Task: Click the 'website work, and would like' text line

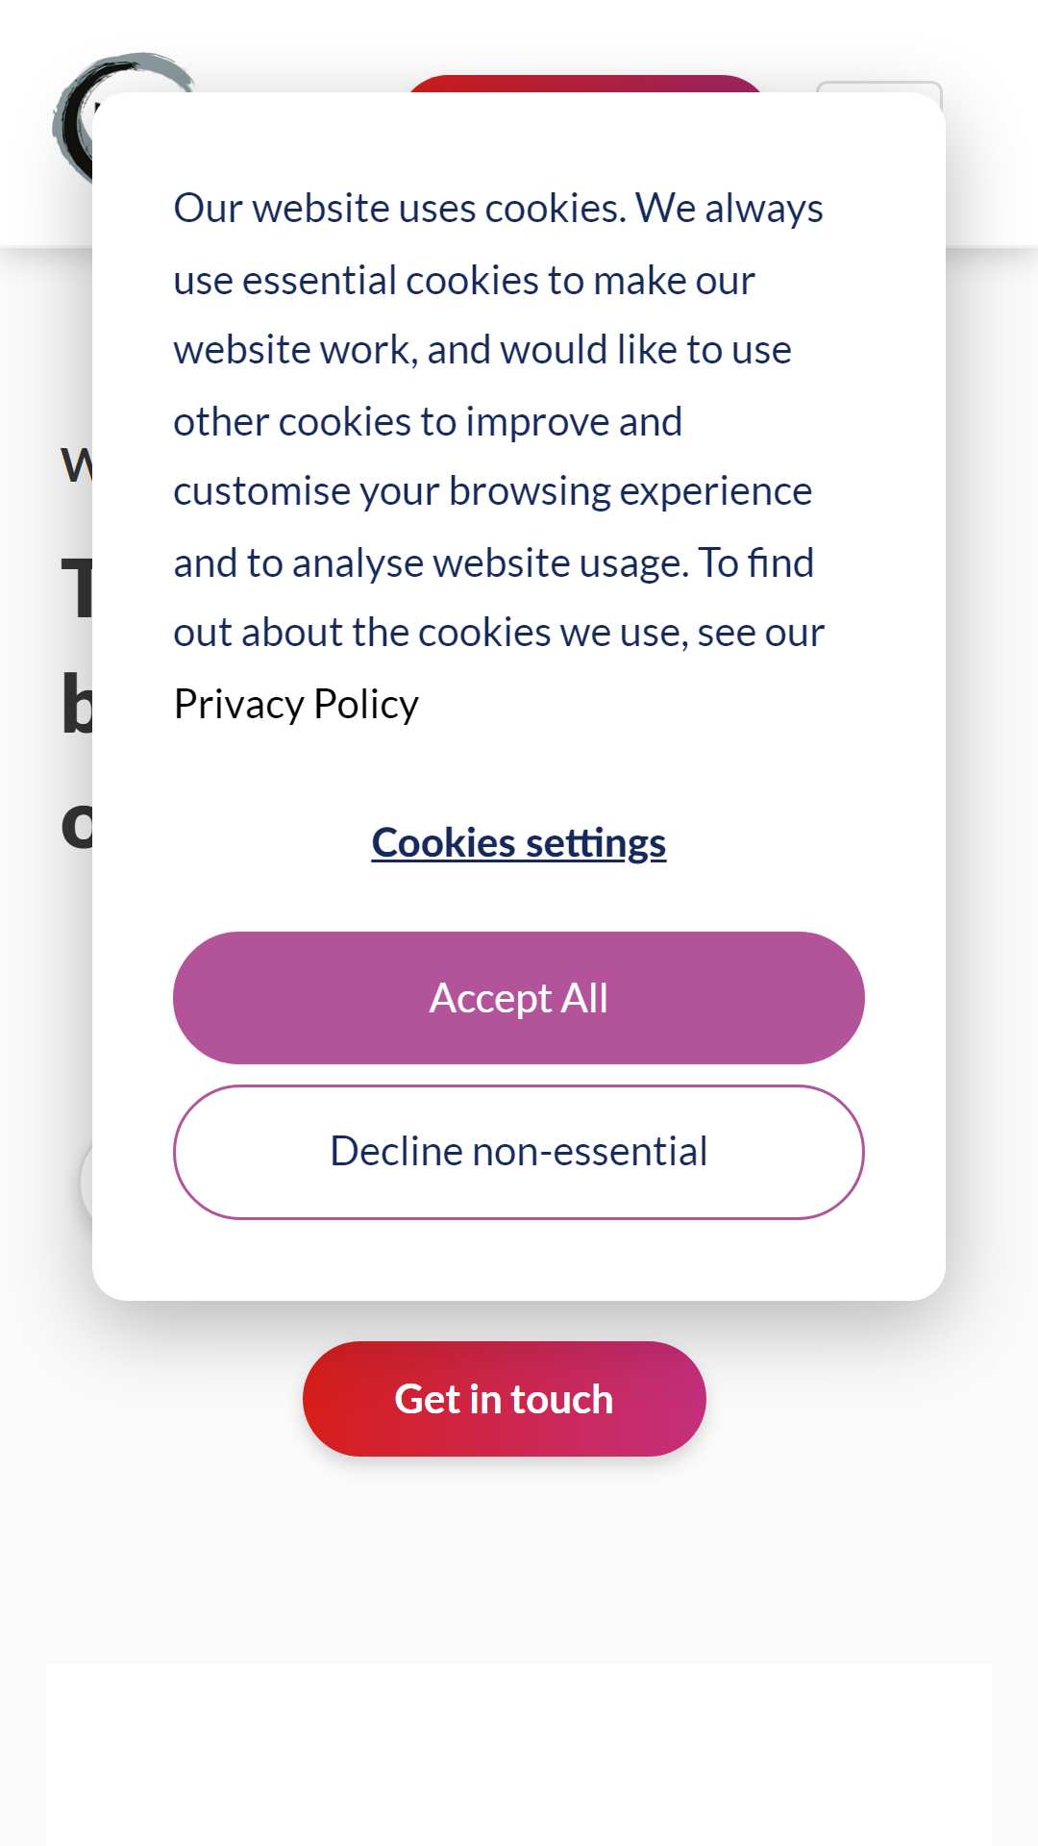Action: pyautogui.click(x=482, y=350)
